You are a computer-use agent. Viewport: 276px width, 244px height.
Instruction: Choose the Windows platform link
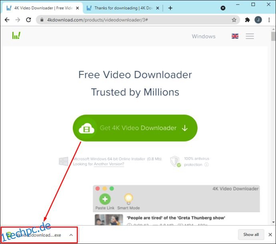click(x=204, y=36)
